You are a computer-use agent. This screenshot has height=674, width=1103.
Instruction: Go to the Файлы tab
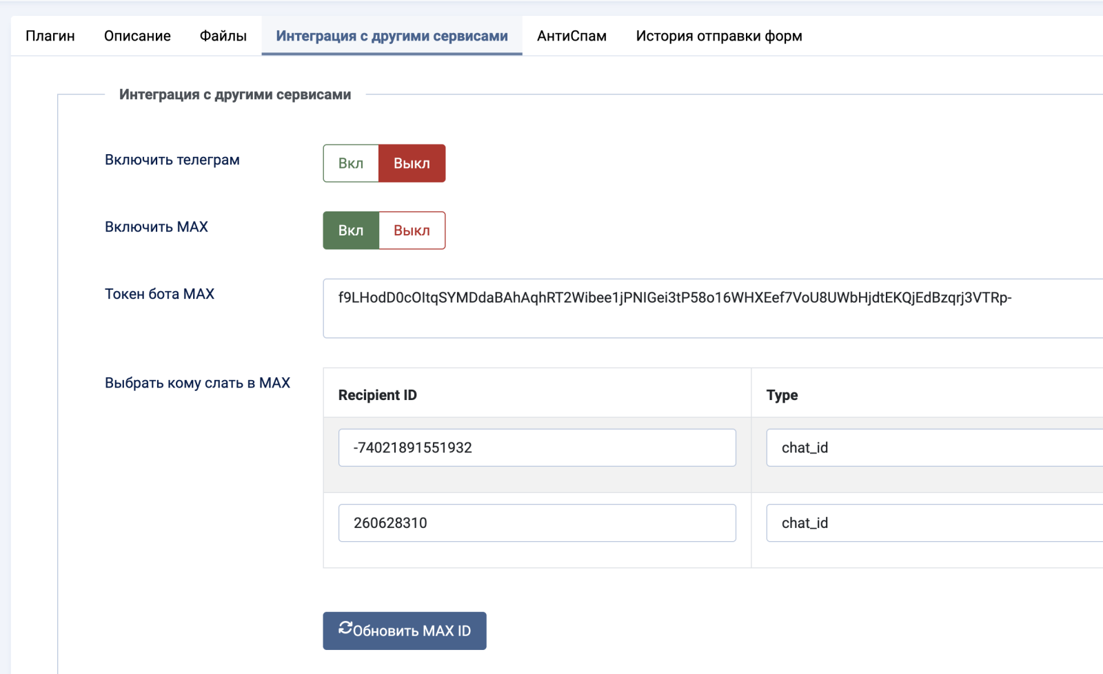223,36
